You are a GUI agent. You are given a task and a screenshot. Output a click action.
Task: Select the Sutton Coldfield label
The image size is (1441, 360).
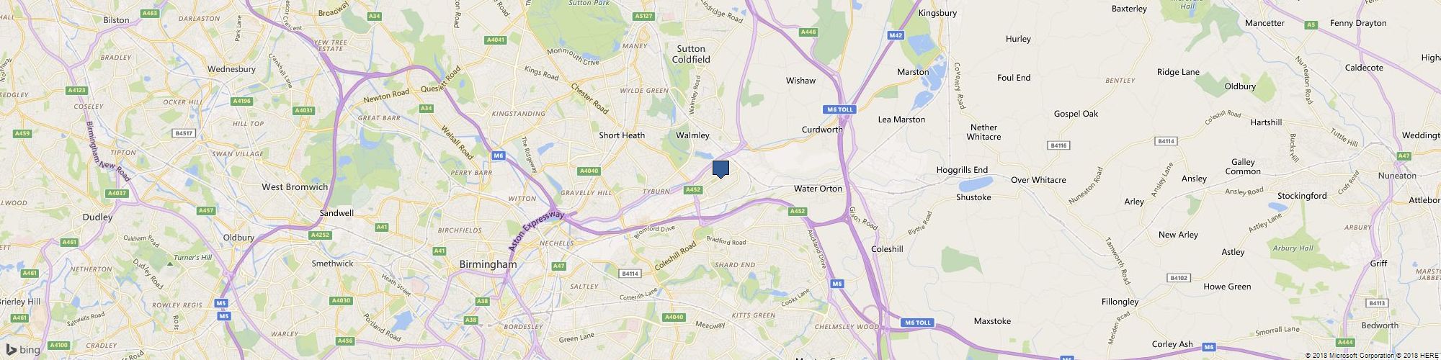tap(692, 54)
